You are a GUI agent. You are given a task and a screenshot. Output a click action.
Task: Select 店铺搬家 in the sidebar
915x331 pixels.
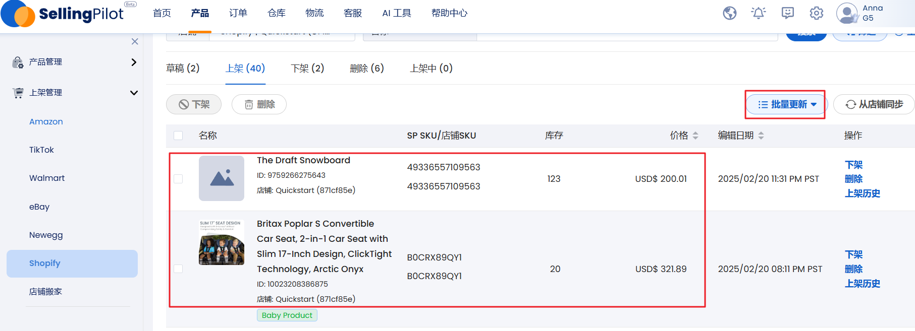coord(45,292)
